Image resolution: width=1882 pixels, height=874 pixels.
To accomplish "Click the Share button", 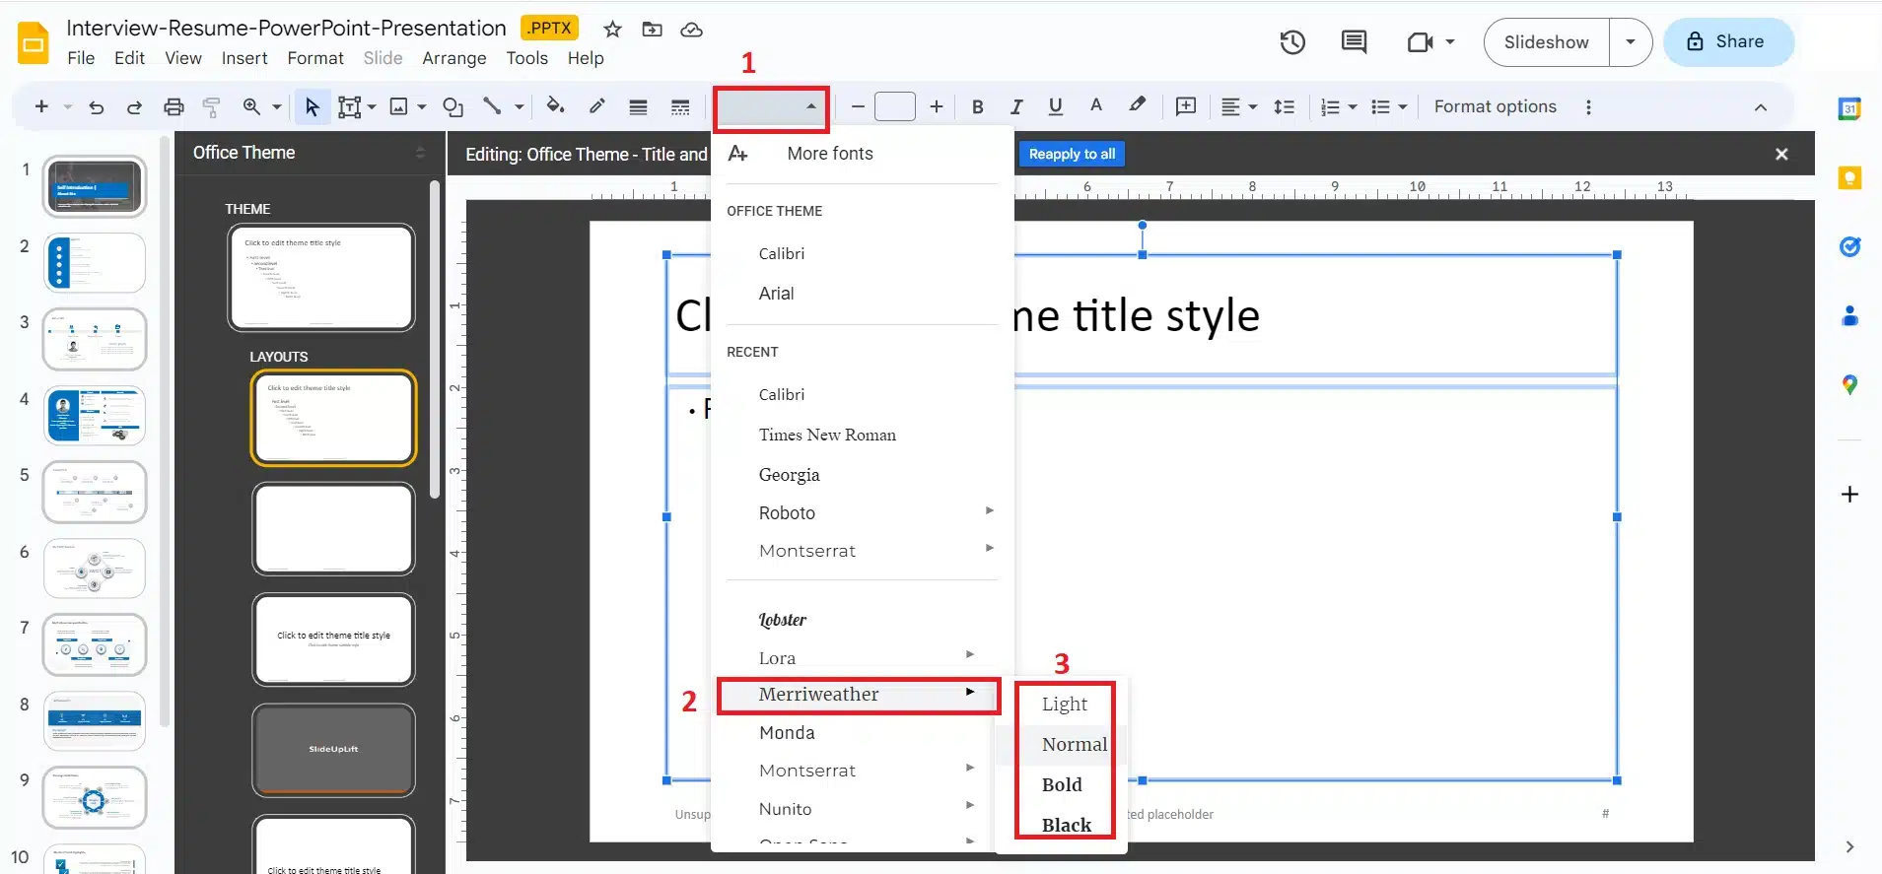I will pyautogui.click(x=1727, y=42).
